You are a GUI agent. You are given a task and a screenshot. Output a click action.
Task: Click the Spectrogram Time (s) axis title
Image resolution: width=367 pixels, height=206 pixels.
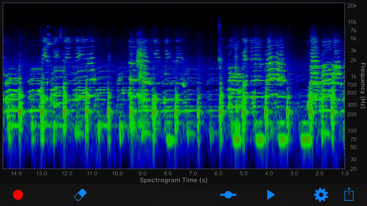click(x=174, y=180)
